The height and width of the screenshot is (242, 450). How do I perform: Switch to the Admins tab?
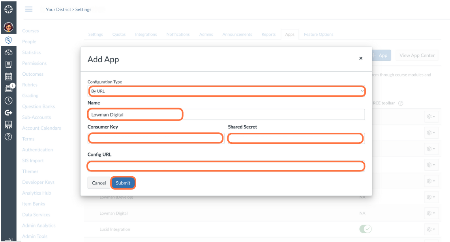[x=206, y=34]
